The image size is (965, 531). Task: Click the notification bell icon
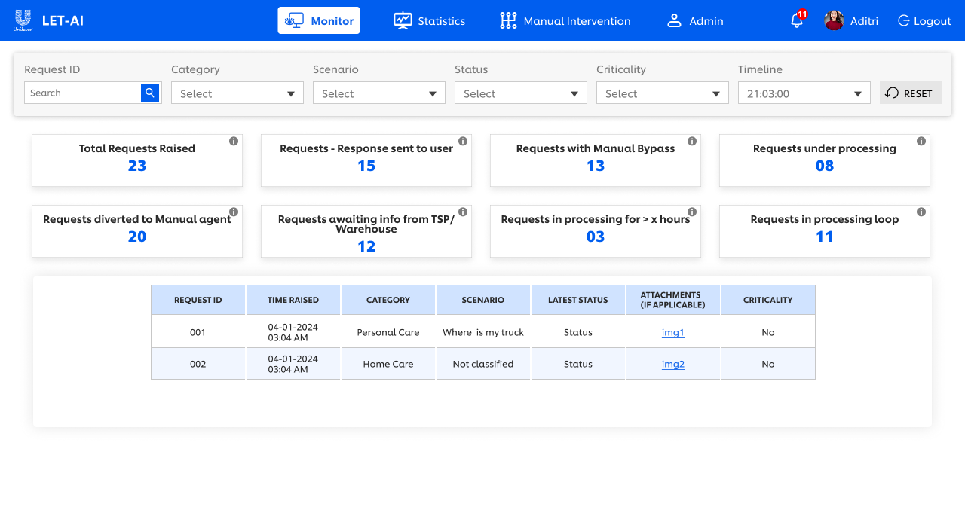pos(796,21)
